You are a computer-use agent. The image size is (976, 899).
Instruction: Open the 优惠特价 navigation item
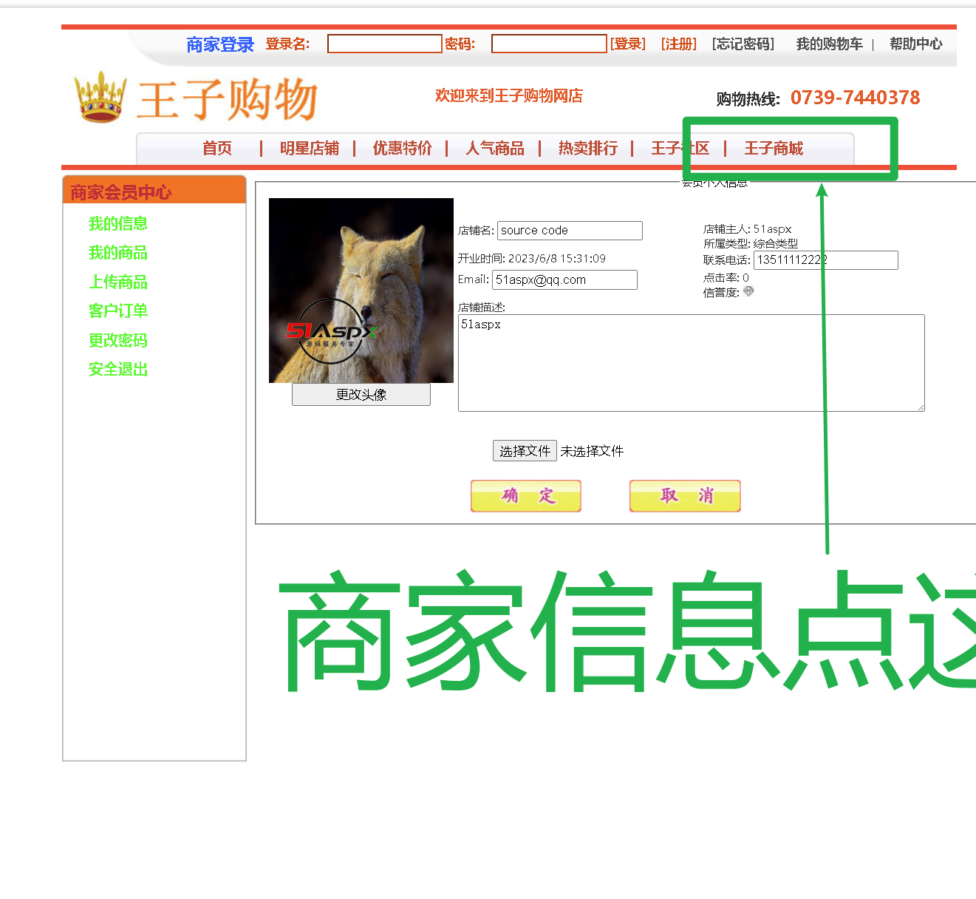pos(403,149)
